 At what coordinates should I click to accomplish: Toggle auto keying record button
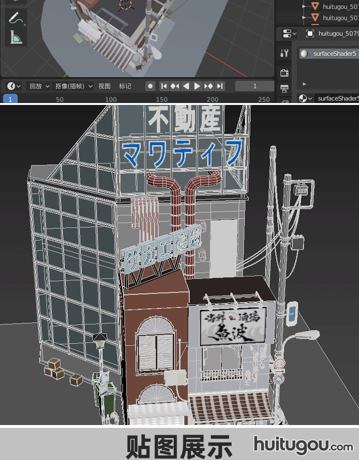coord(150,86)
